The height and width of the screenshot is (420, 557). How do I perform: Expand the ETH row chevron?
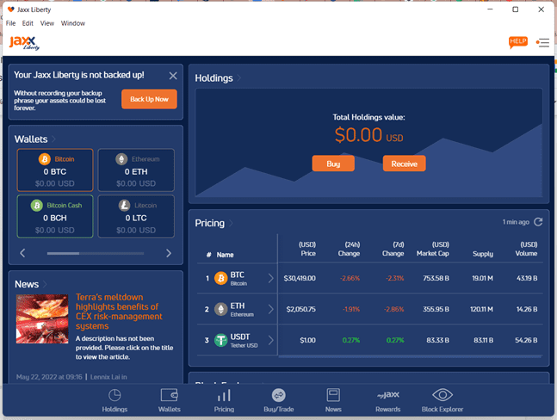tap(270, 309)
